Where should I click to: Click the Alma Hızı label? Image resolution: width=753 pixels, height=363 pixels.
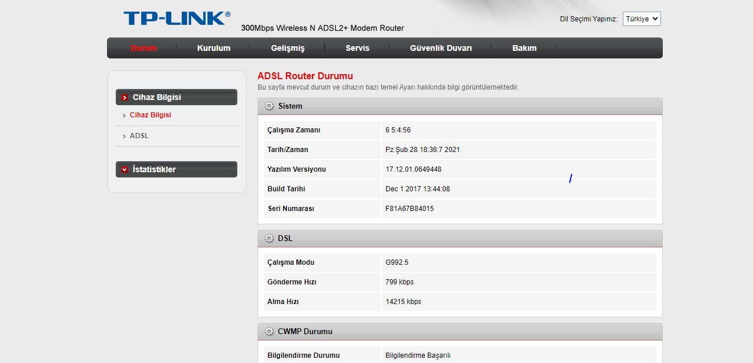point(283,302)
